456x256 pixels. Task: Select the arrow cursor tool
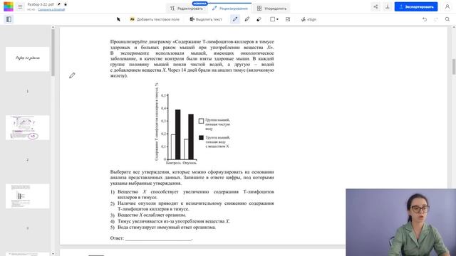[118, 19]
